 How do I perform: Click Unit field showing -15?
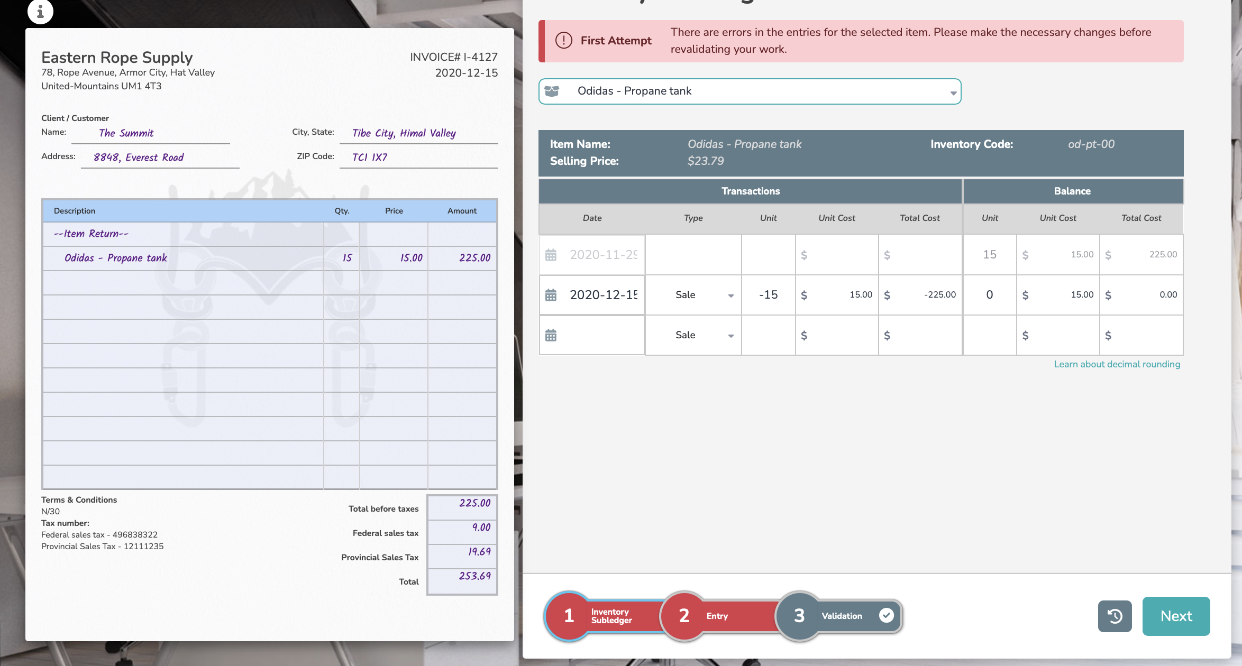click(768, 295)
